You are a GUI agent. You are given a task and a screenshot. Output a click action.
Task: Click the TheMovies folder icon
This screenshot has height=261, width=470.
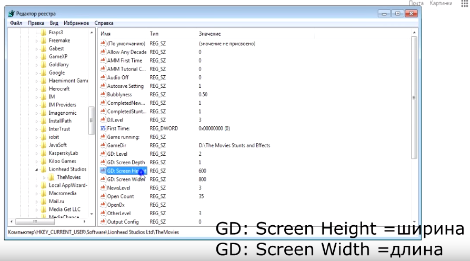click(x=52, y=177)
